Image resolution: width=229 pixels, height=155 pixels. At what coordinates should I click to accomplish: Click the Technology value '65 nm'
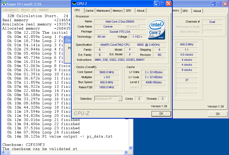[x=101, y=37]
